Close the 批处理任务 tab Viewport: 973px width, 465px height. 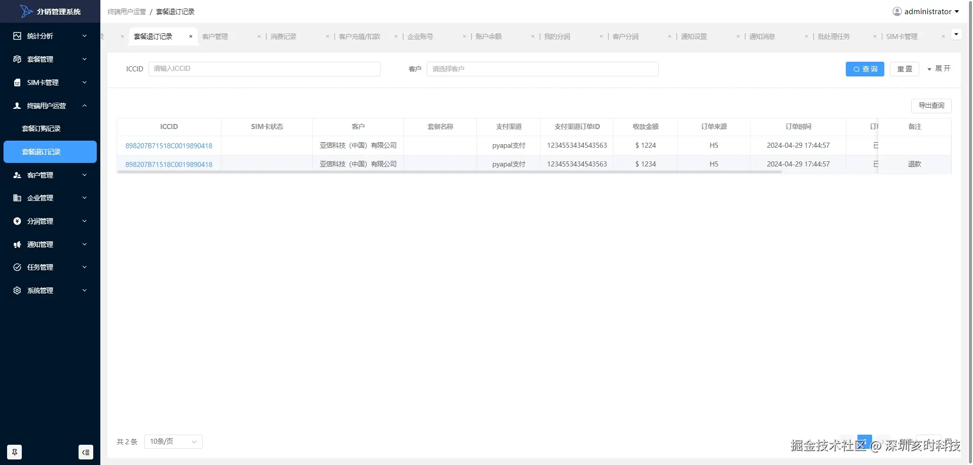[875, 36]
